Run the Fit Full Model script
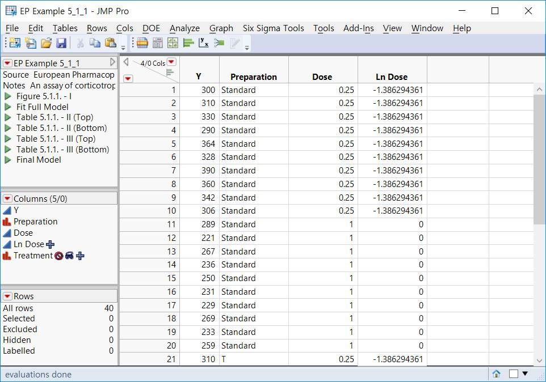The image size is (546, 382). point(8,107)
